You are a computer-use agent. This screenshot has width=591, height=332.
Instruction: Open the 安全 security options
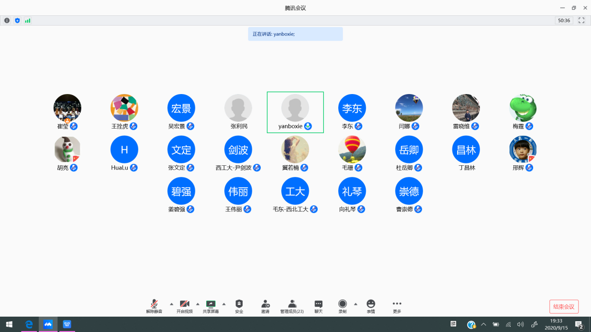[239, 306]
